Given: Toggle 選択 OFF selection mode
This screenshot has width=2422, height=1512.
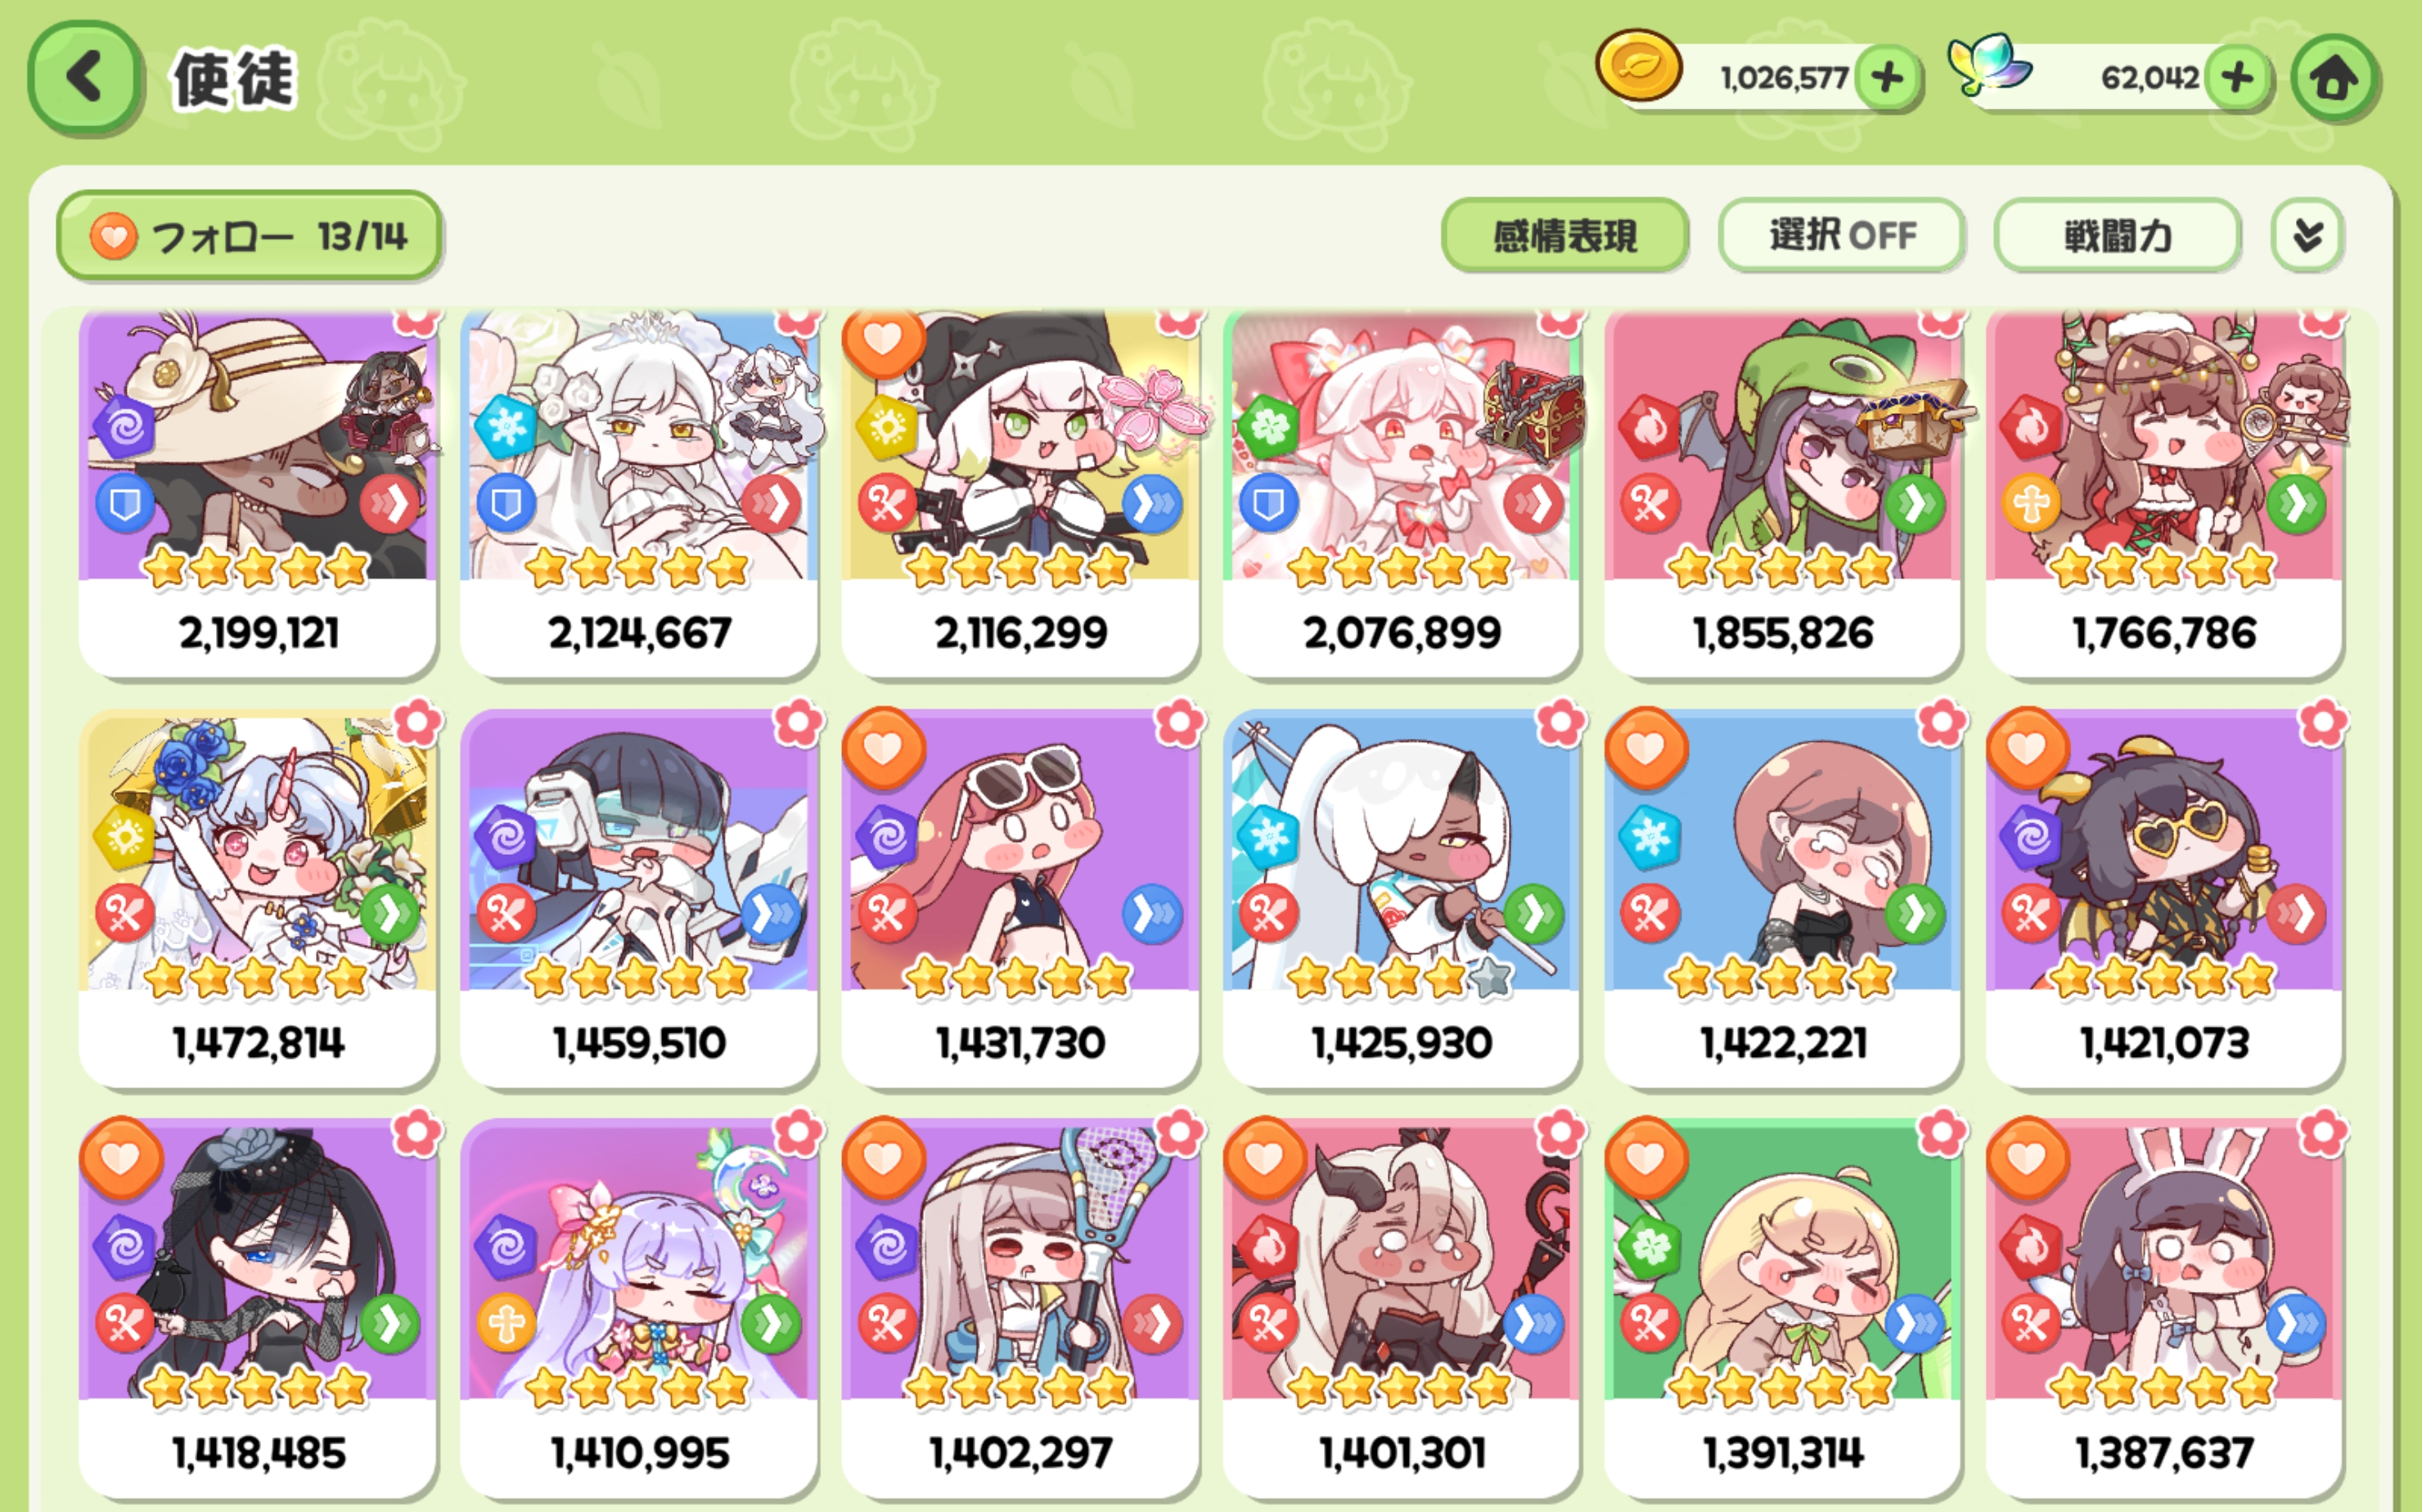Looking at the screenshot, I should [x=1842, y=236].
